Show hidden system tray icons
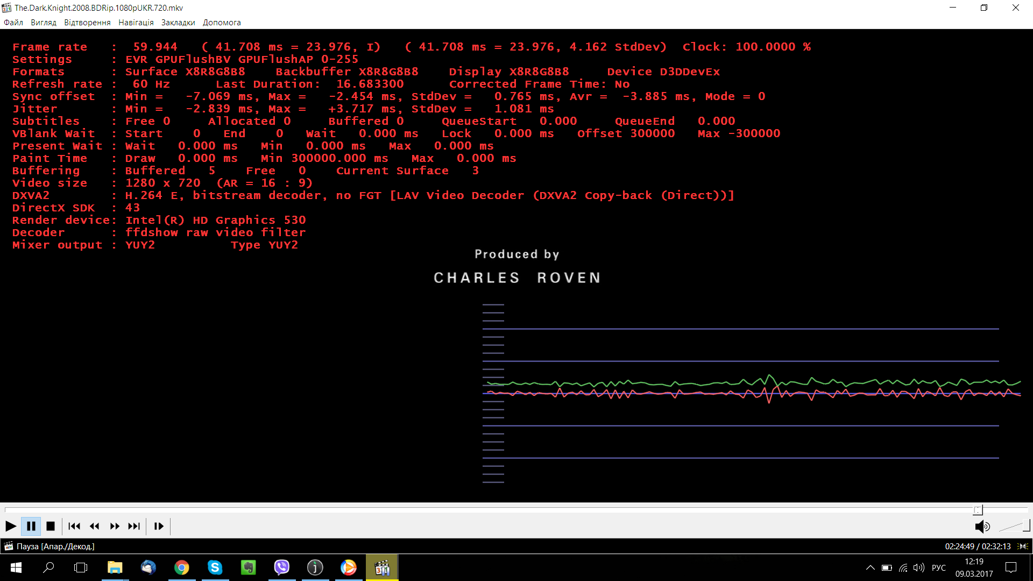Image resolution: width=1033 pixels, height=581 pixels. point(870,568)
